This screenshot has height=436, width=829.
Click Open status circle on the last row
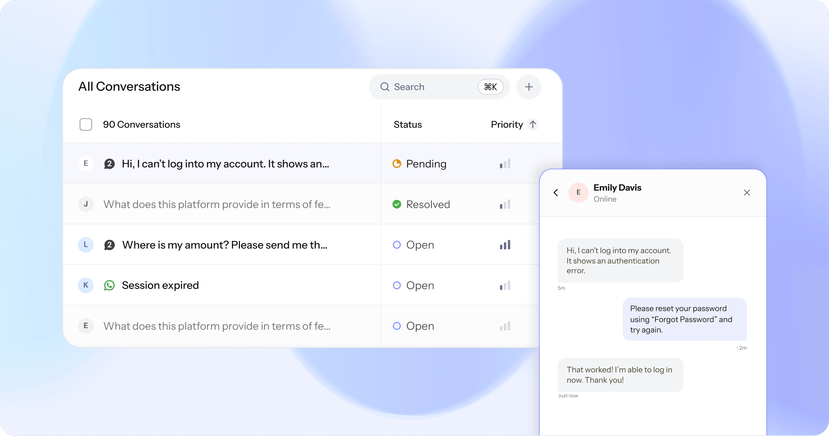397,326
